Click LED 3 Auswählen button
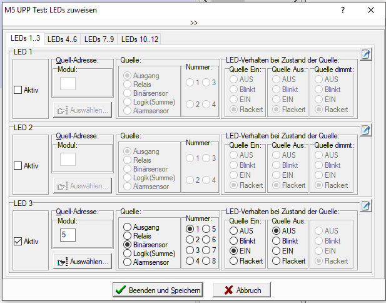The width and height of the screenshot is (386, 303). [x=83, y=262]
